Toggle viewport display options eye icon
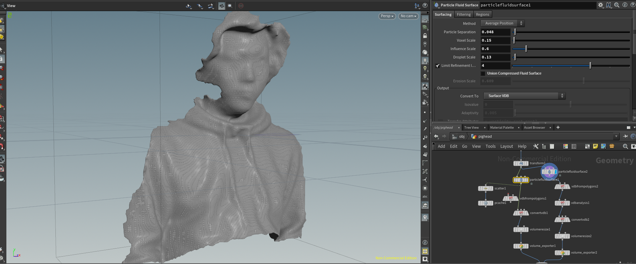 [425, 259]
